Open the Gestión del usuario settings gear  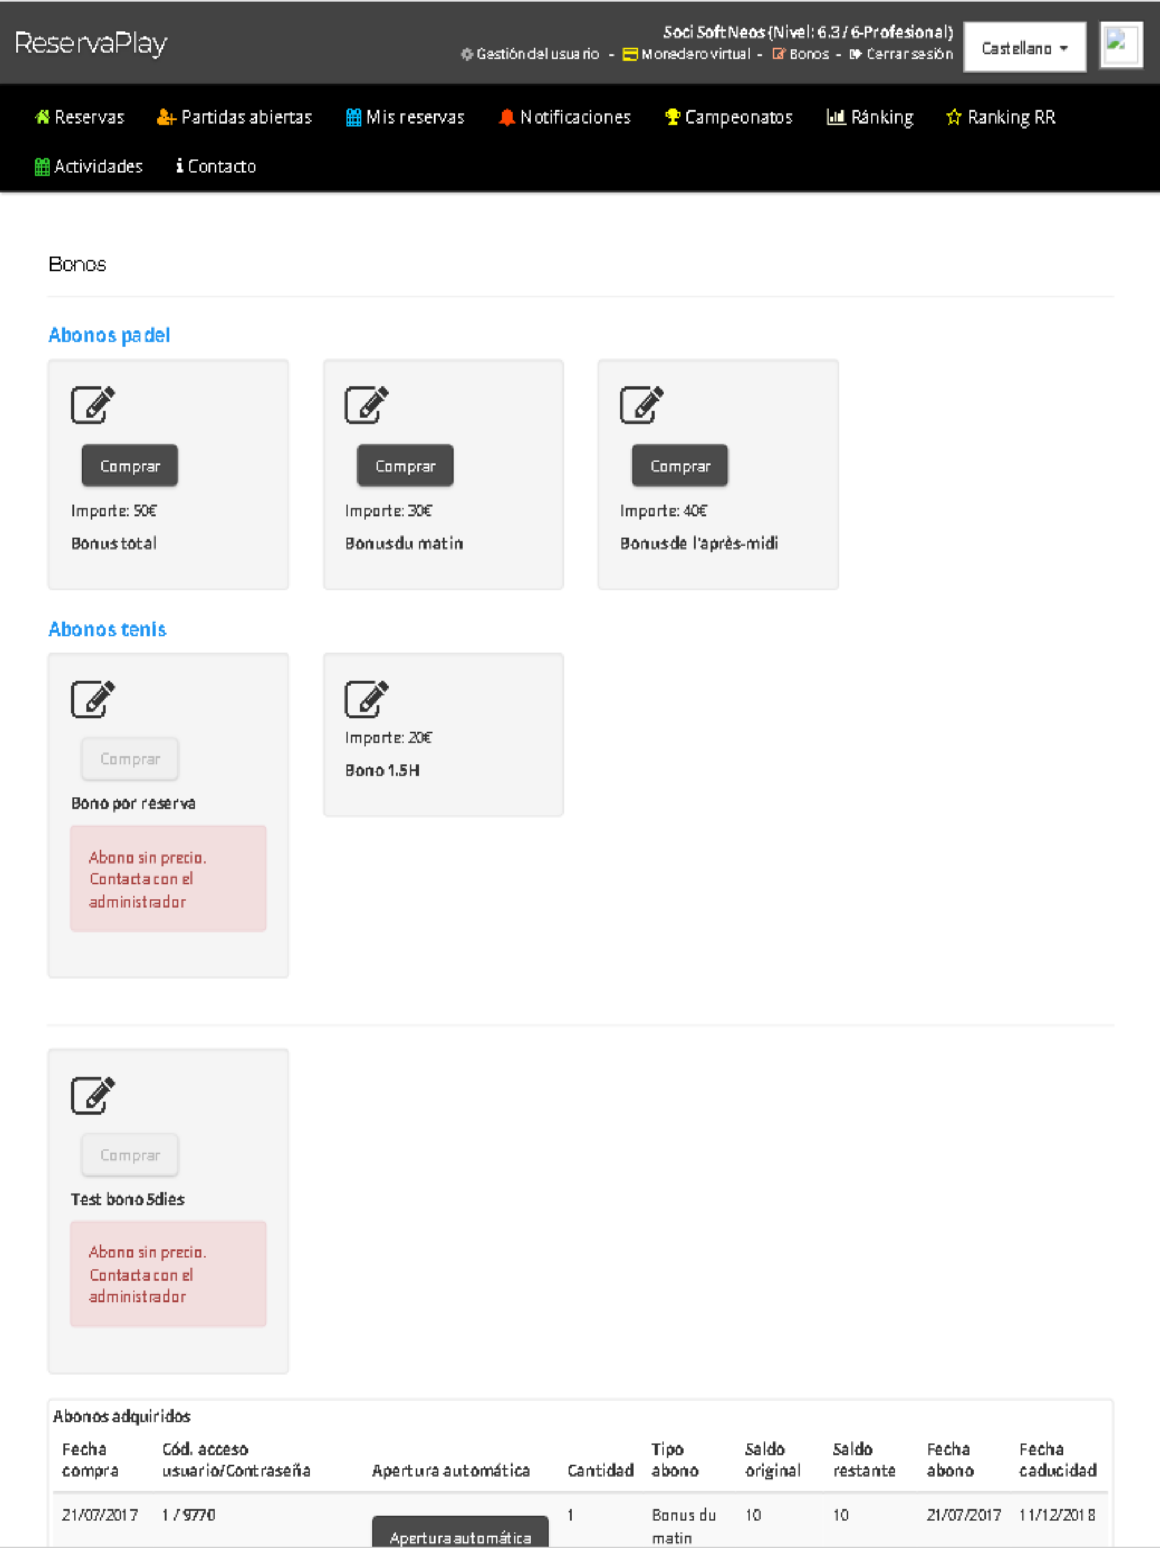[x=468, y=54]
